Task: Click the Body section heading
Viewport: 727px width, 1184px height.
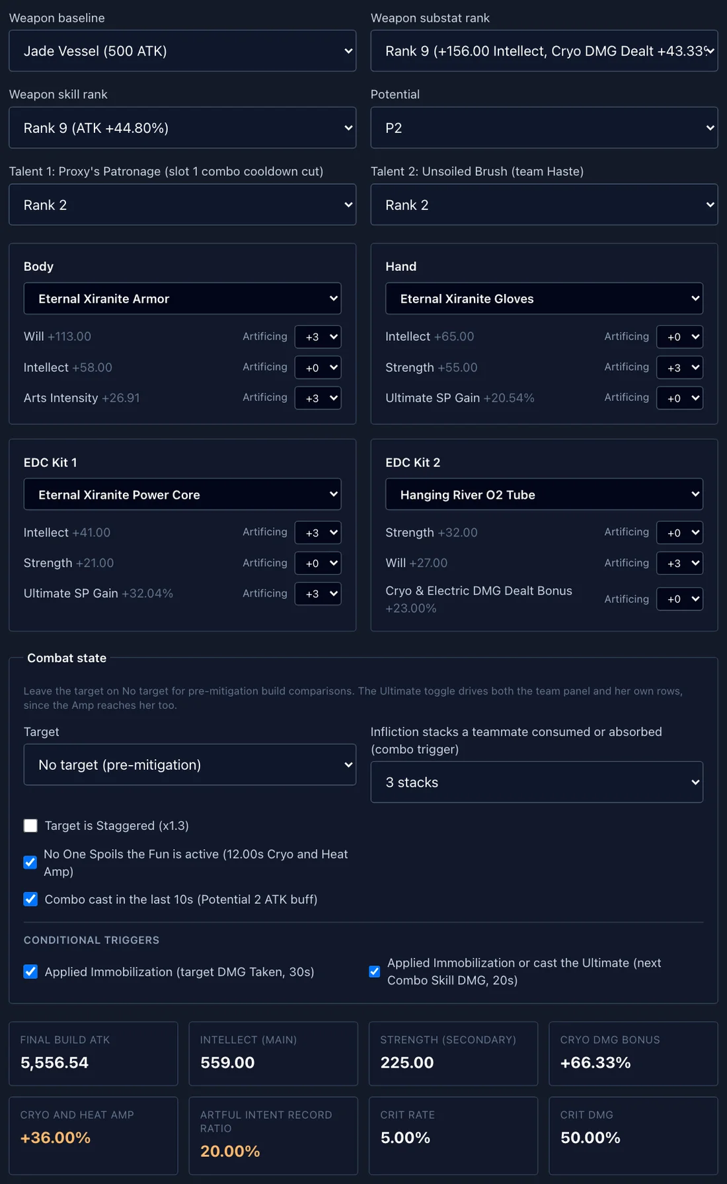Action: tap(38, 266)
